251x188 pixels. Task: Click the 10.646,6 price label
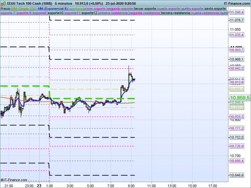(237, 175)
